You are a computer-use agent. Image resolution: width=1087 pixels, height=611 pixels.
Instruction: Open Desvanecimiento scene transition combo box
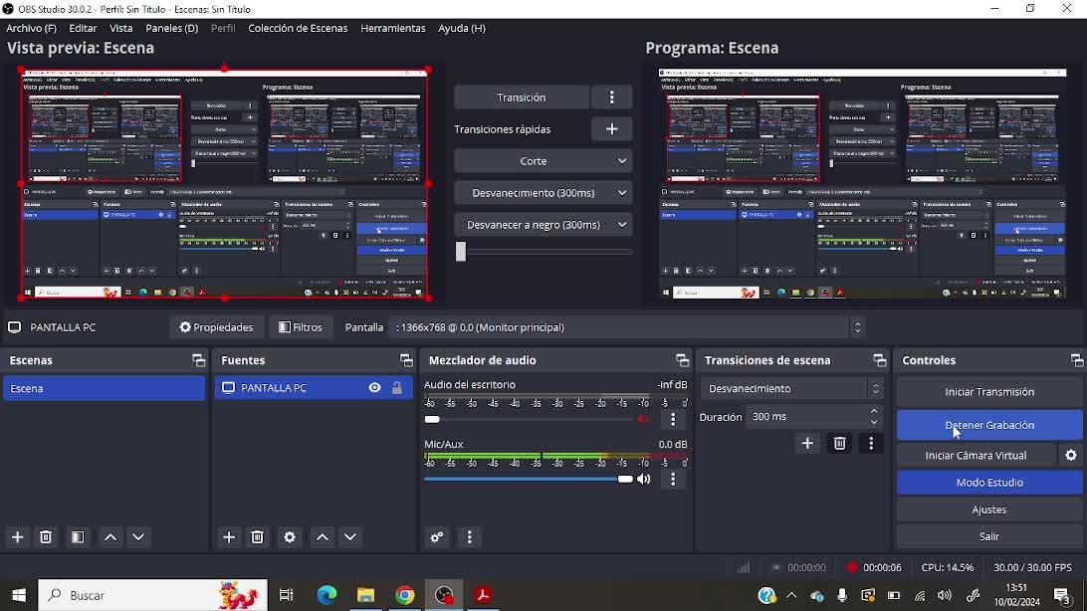coord(792,389)
